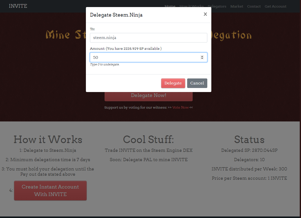301x218 pixels.
Task: Click the 'To' recipient input field
Action: click(x=148, y=38)
